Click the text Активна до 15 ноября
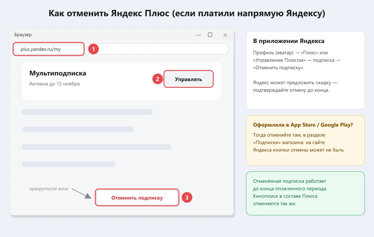The image size is (374, 237). (x=55, y=84)
